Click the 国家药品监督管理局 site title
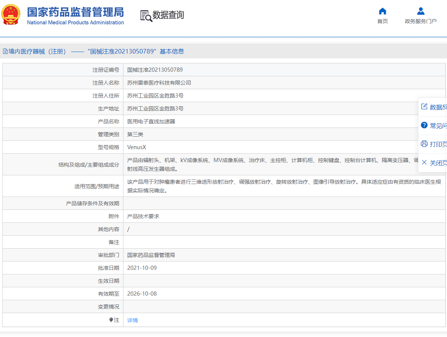447x337 pixels. pos(76,12)
